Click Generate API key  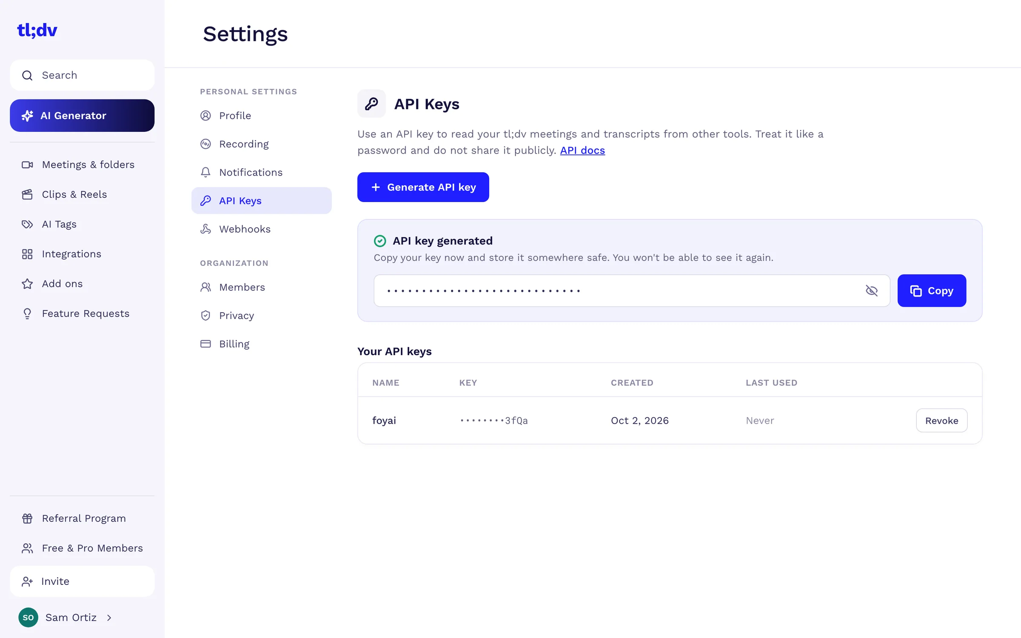423,187
